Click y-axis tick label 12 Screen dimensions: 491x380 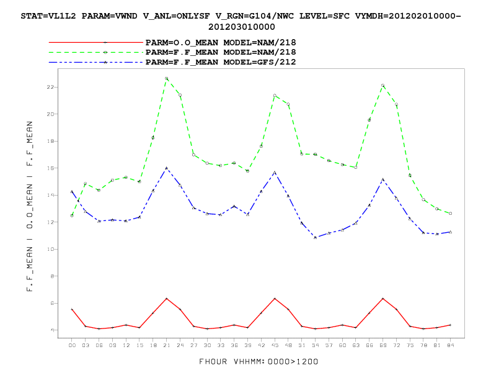click(50, 222)
